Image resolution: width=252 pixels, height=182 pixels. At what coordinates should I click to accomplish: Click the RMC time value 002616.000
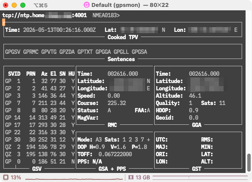click(x=123, y=74)
